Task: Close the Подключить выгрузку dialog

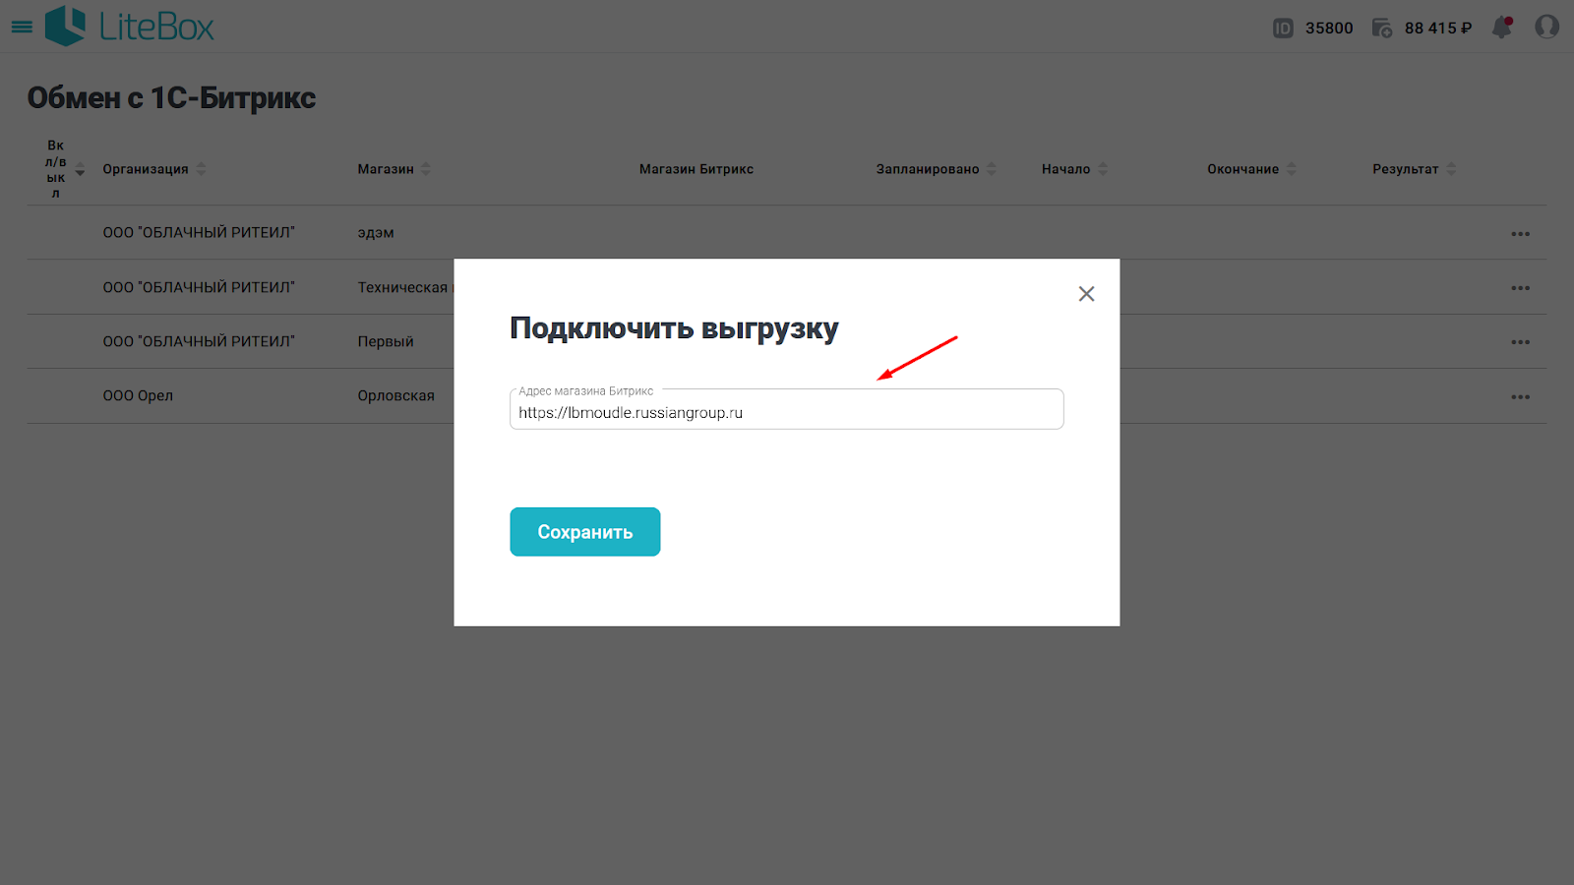Action: (1086, 294)
